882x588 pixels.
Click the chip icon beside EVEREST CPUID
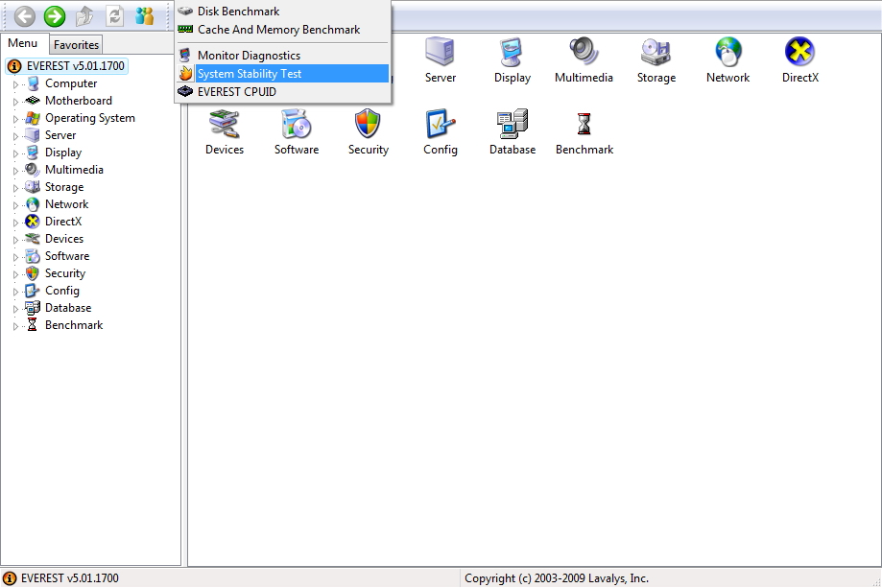185,91
